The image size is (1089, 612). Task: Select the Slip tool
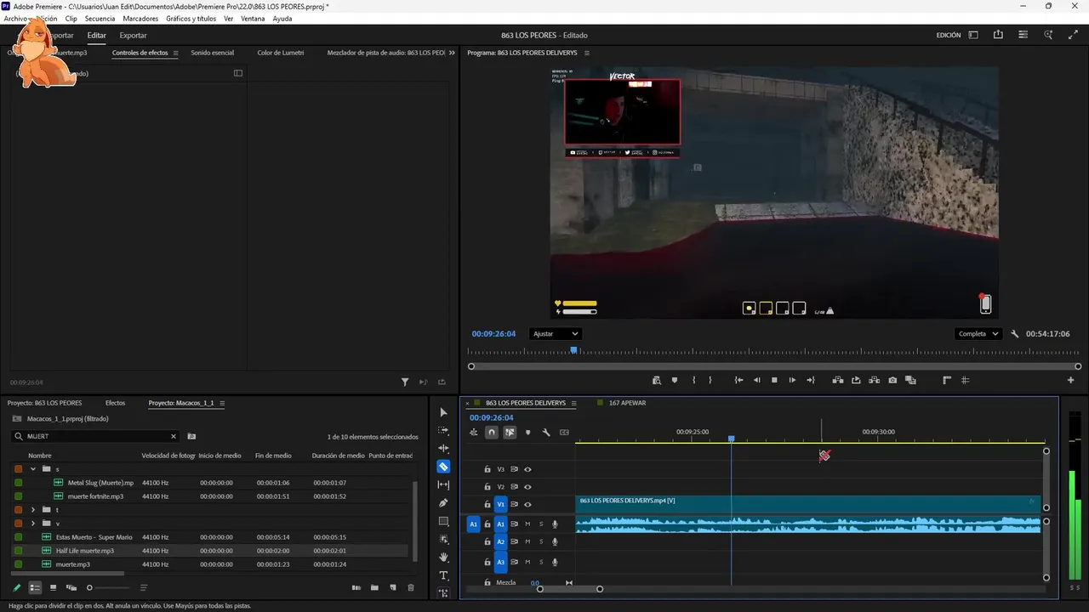pyautogui.click(x=443, y=484)
